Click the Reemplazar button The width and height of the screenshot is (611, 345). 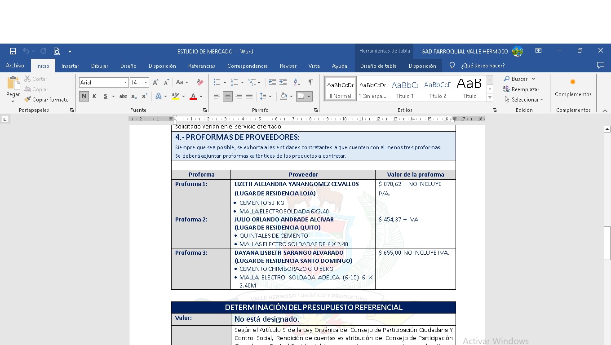pos(521,89)
